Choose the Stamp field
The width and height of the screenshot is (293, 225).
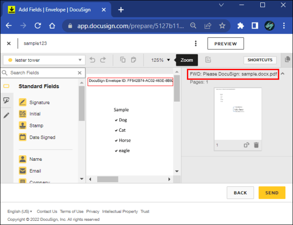click(x=31, y=125)
